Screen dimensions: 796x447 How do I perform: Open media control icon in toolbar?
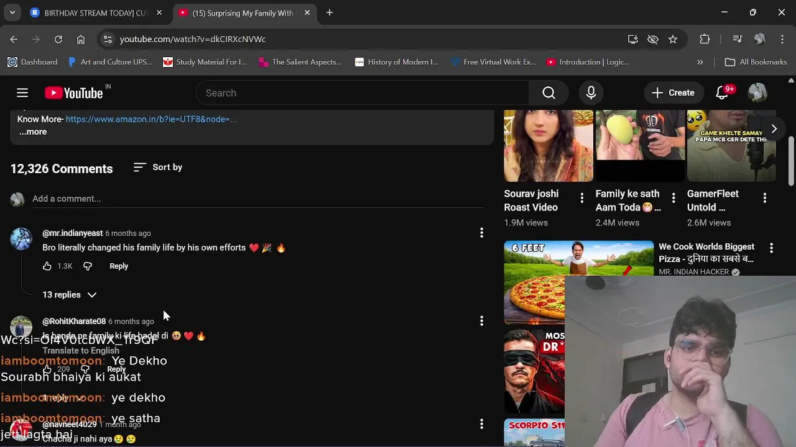(738, 39)
